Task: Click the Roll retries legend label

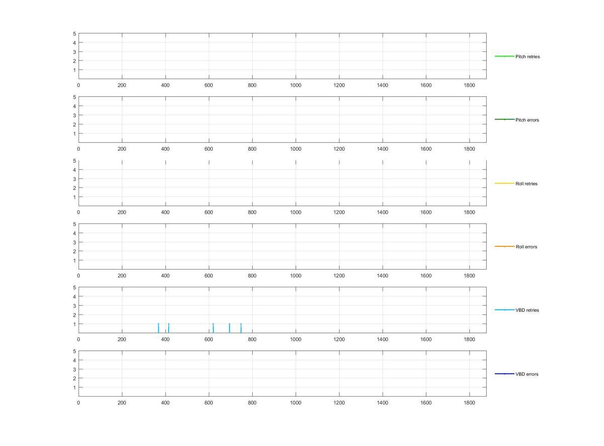Action: tap(526, 184)
